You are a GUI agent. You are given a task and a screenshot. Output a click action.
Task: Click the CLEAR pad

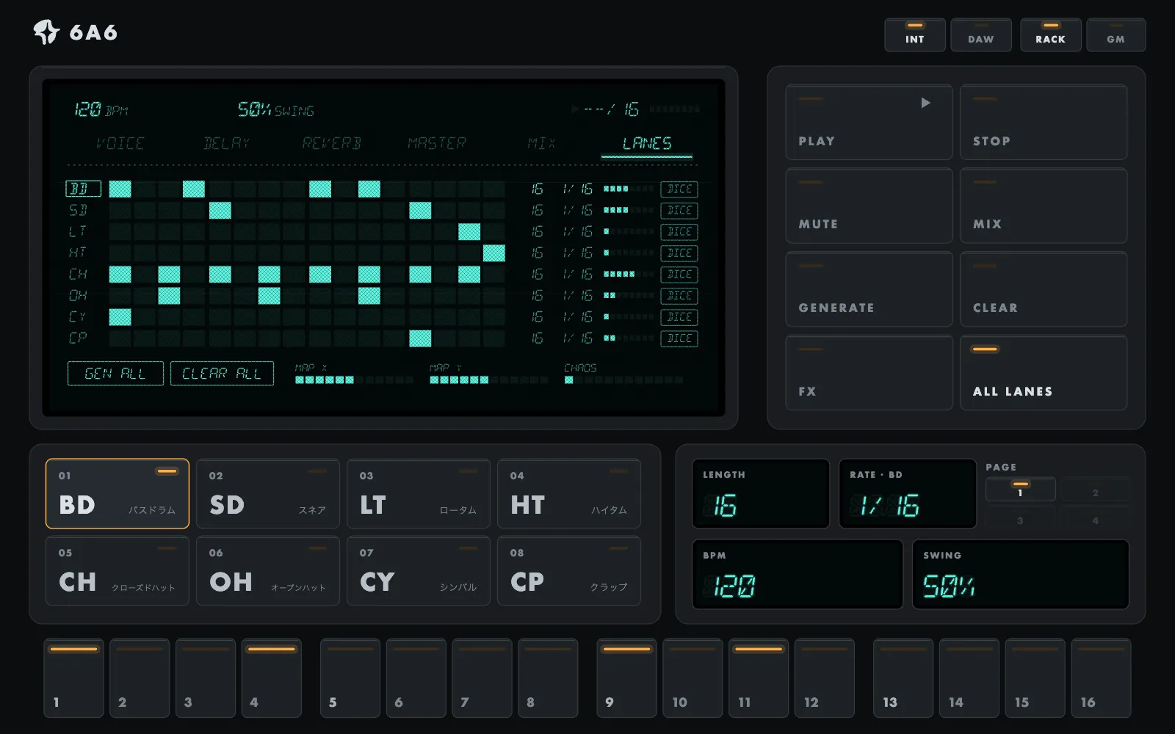[x=1044, y=289]
